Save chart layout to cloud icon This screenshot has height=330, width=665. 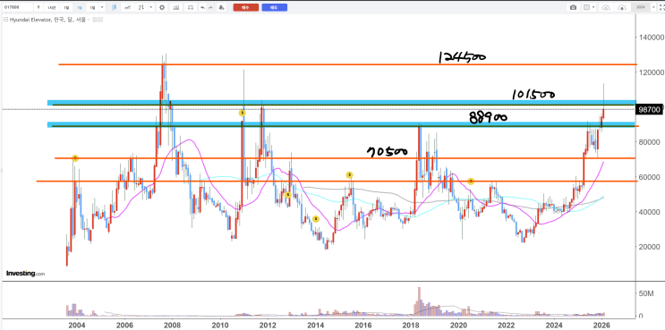[606, 7]
